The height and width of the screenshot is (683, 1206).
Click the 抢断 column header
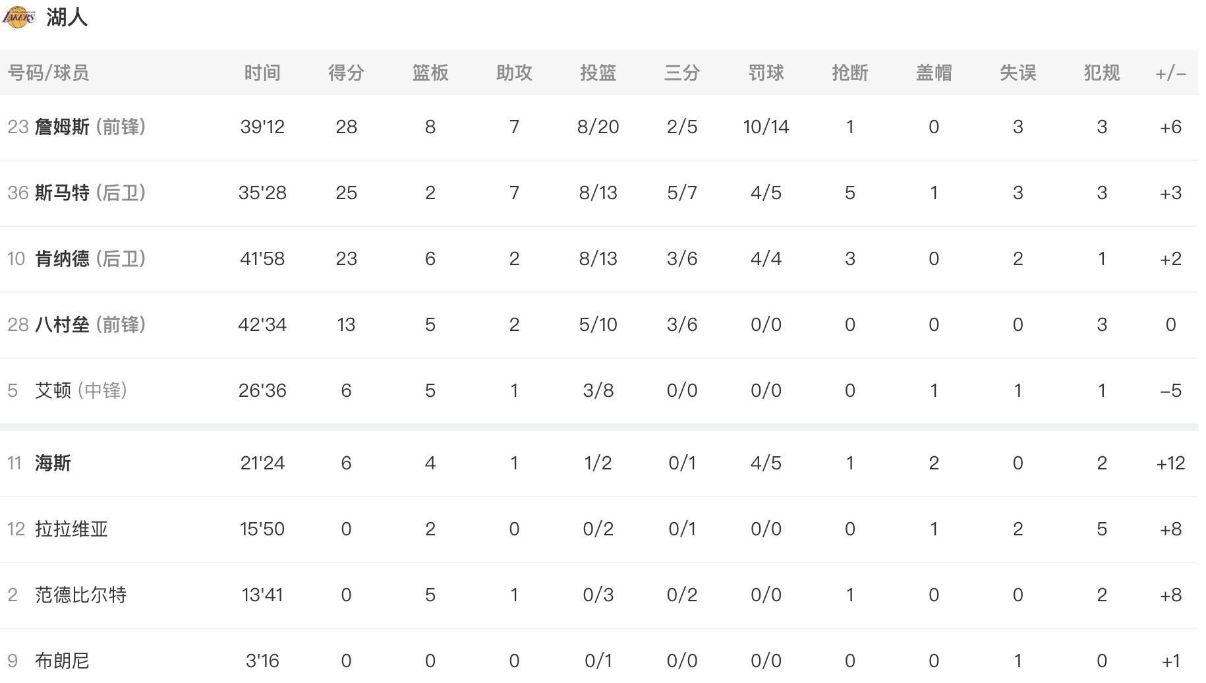coord(849,73)
